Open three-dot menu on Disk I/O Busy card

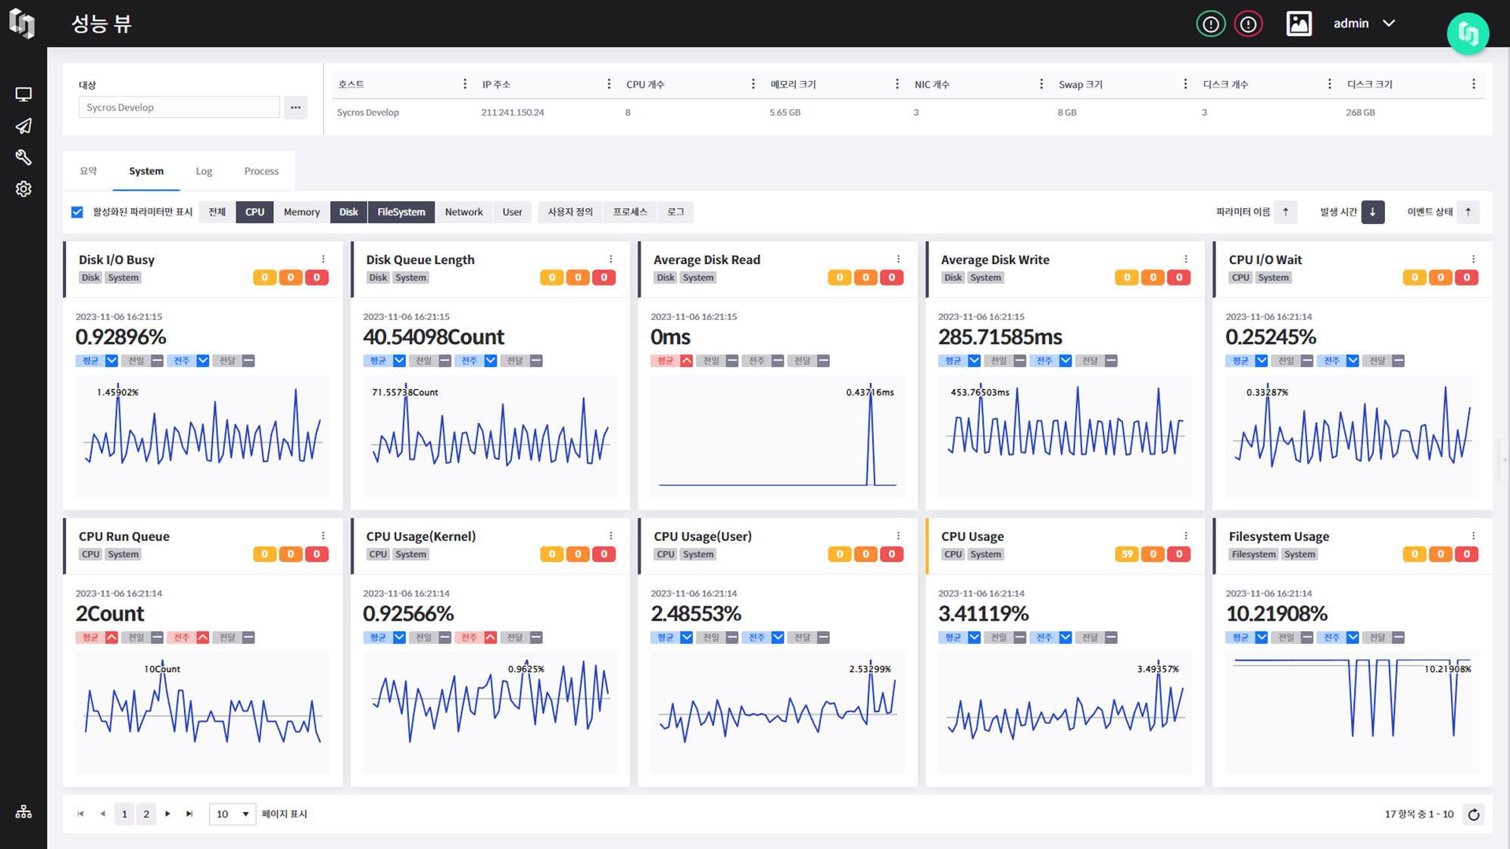323,260
